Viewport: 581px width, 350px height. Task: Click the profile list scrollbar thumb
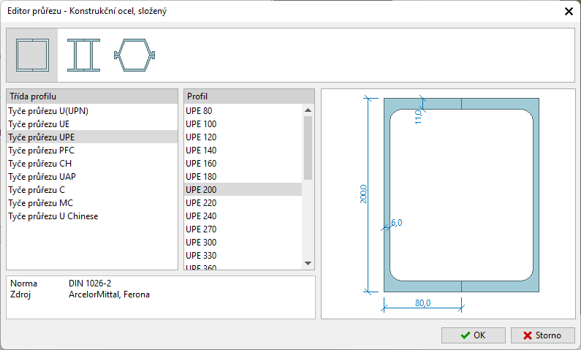coord(308,146)
